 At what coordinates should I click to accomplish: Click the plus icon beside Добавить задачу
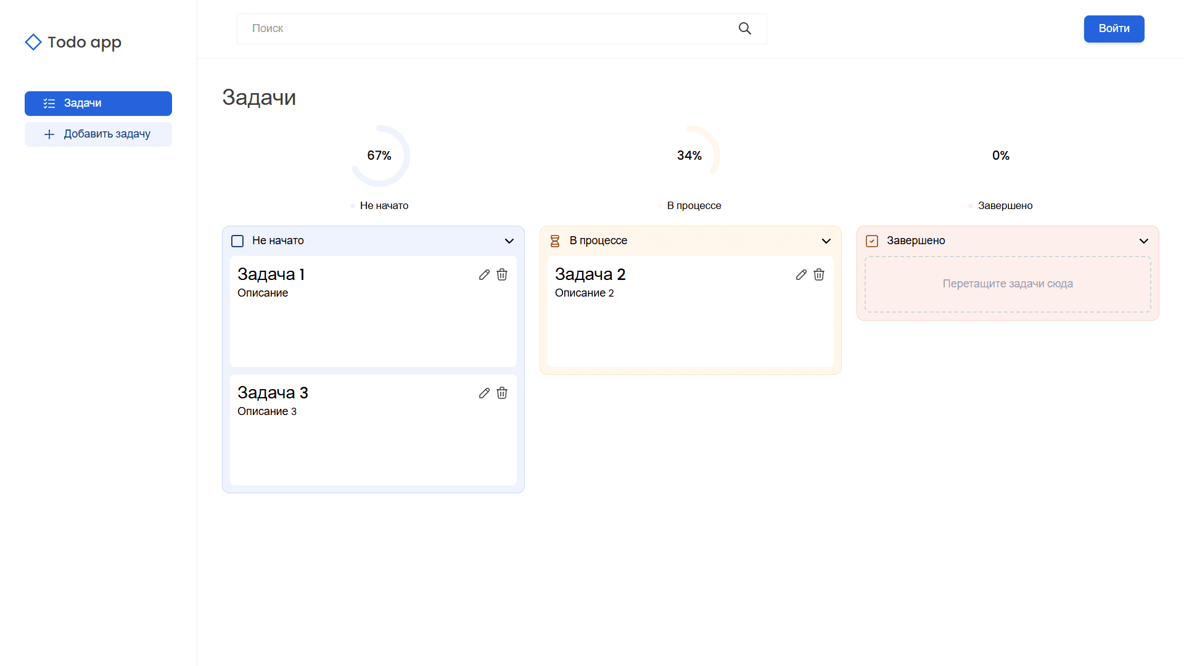tap(49, 134)
